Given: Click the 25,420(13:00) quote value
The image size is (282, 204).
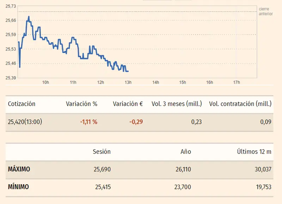Looking at the screenshot, I should [25, 122].
